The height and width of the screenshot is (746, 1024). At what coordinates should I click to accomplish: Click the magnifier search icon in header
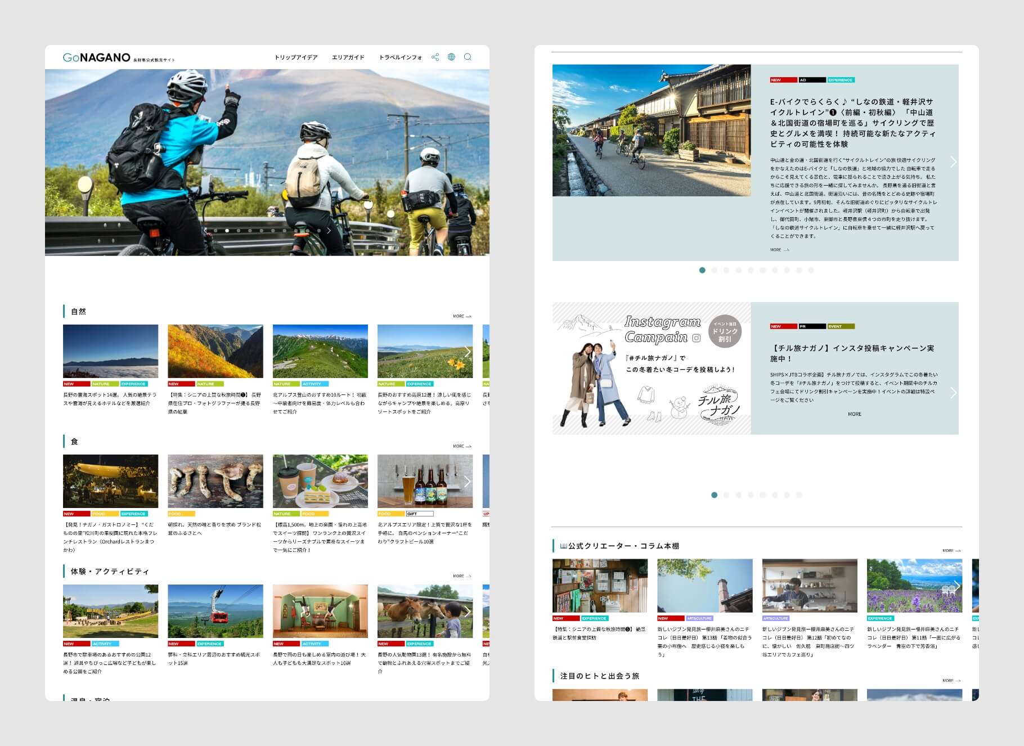click(x=468, y=57)
